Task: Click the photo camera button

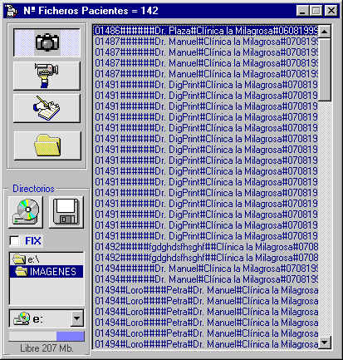Action: (x=47, y=42)
